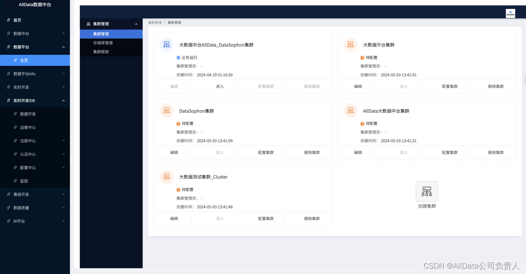Open 存储库管理 in the secondary menu
Viewport: 526px width, 274px height.
click(x=111, y=43)
